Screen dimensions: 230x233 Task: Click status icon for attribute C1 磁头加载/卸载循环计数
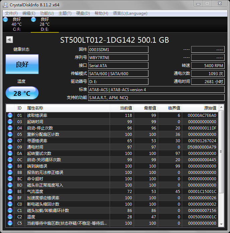(x=10, y=210)
